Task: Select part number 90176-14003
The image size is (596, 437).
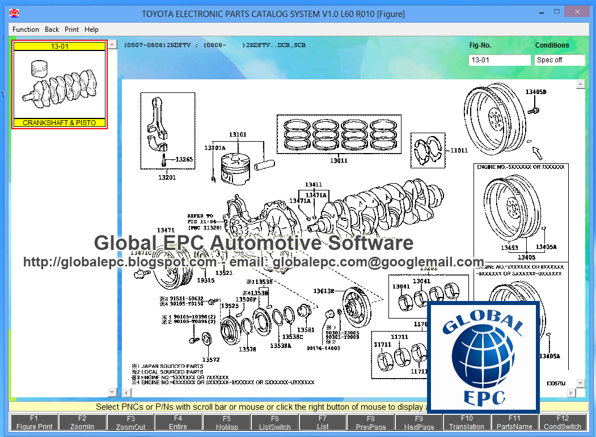Action: (x=323, y=348)
